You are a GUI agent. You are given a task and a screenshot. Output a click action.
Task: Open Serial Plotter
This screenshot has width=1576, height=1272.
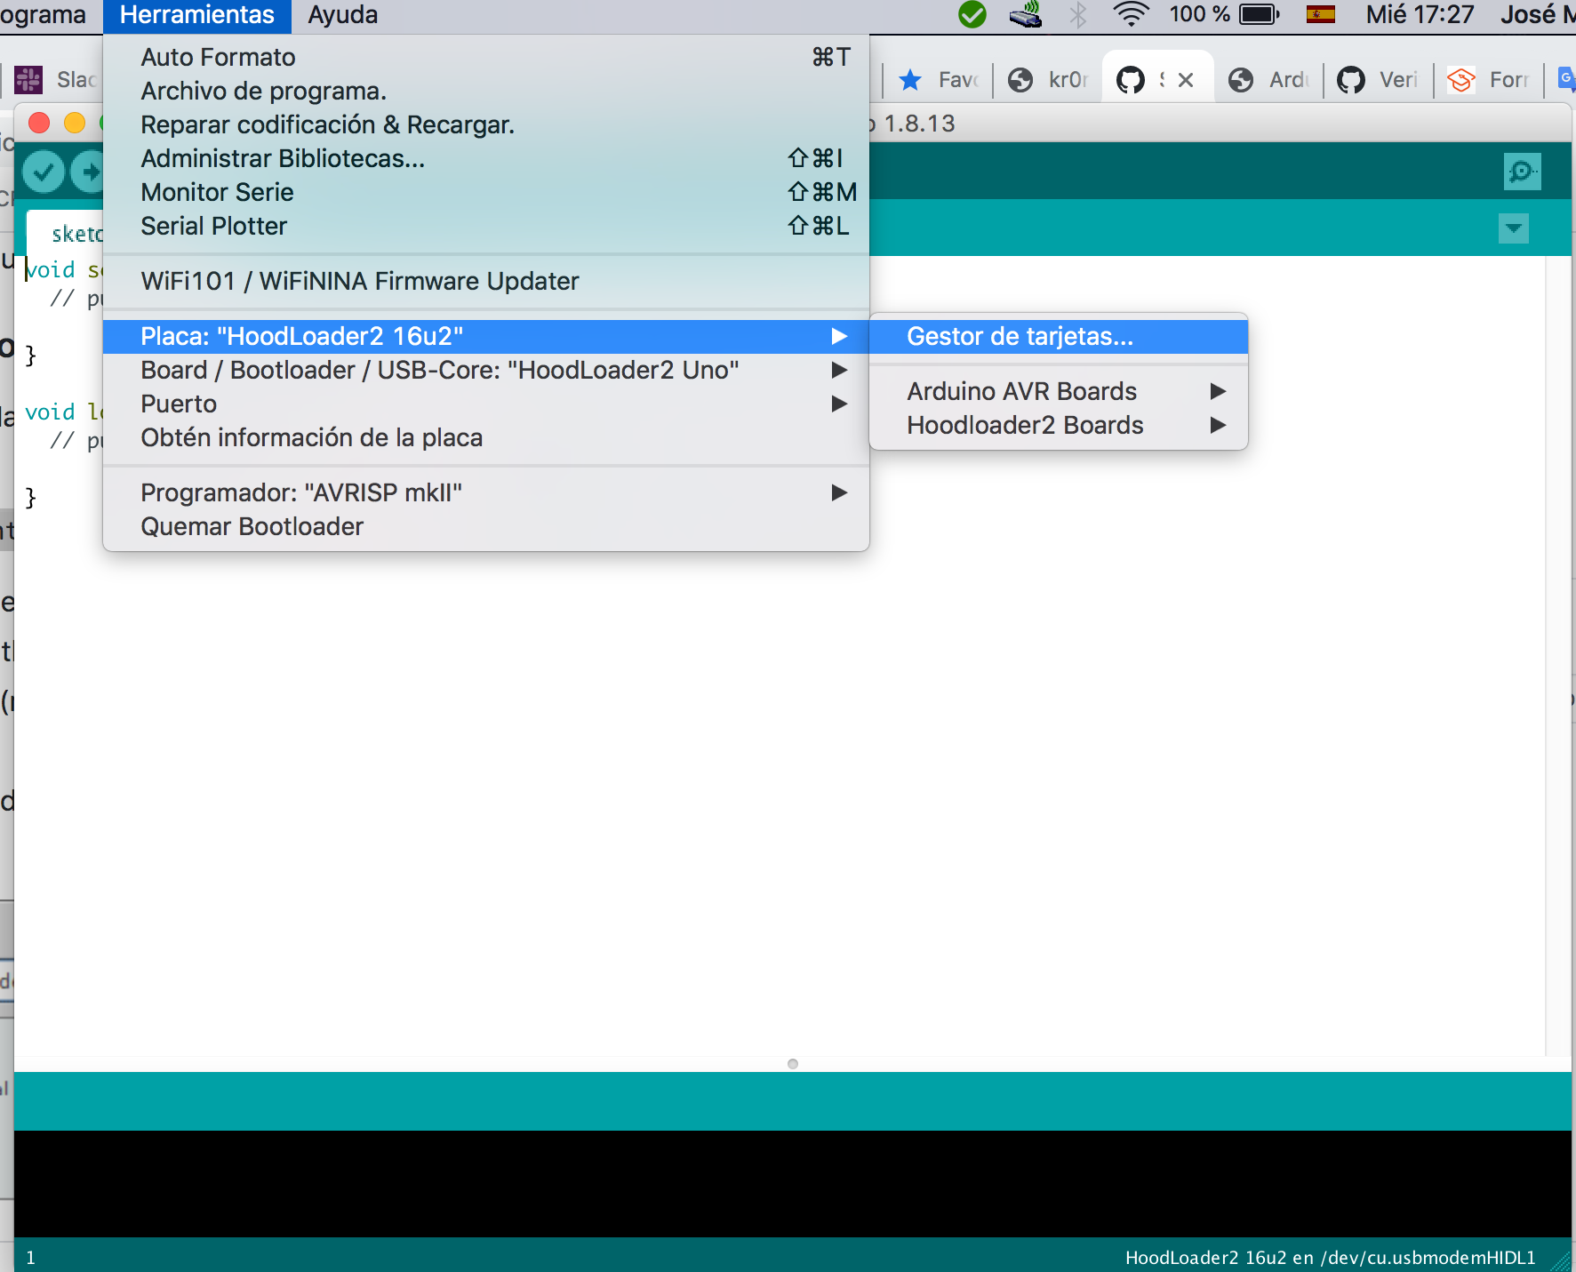(x=486, y=226)
